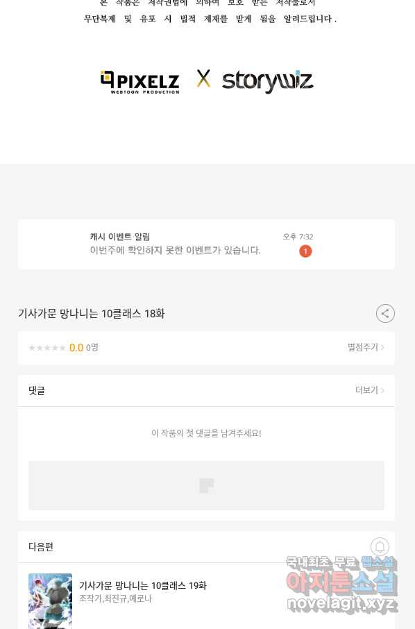This screenshot has height=629, width=415.
Task: Click the PIXELZ webtoon production logo
Action: pyautogui.click(x=139, y=82)
